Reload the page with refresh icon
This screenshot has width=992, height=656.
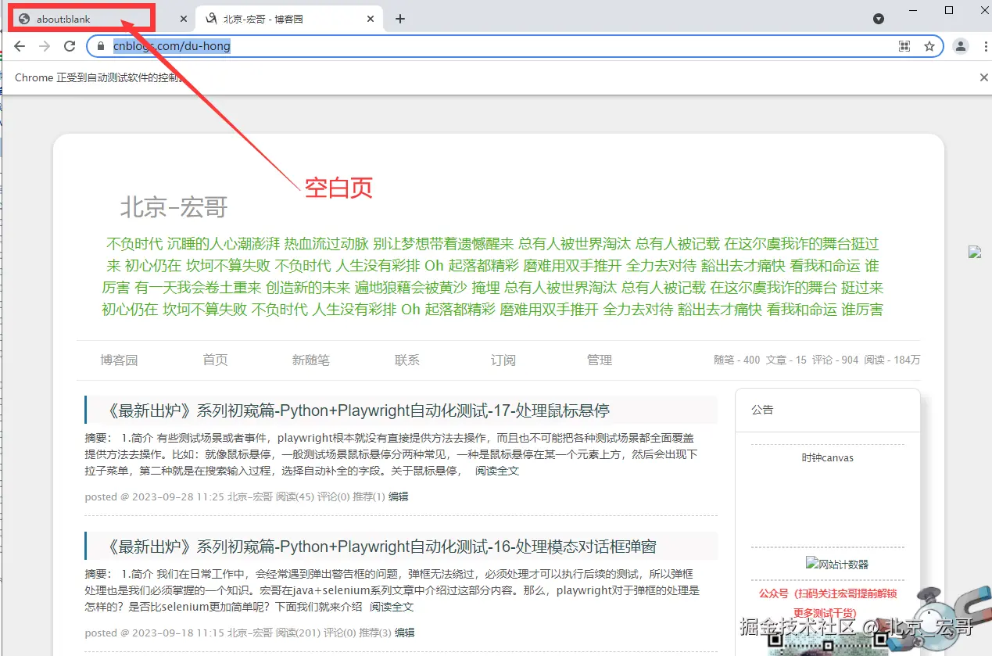70,46
